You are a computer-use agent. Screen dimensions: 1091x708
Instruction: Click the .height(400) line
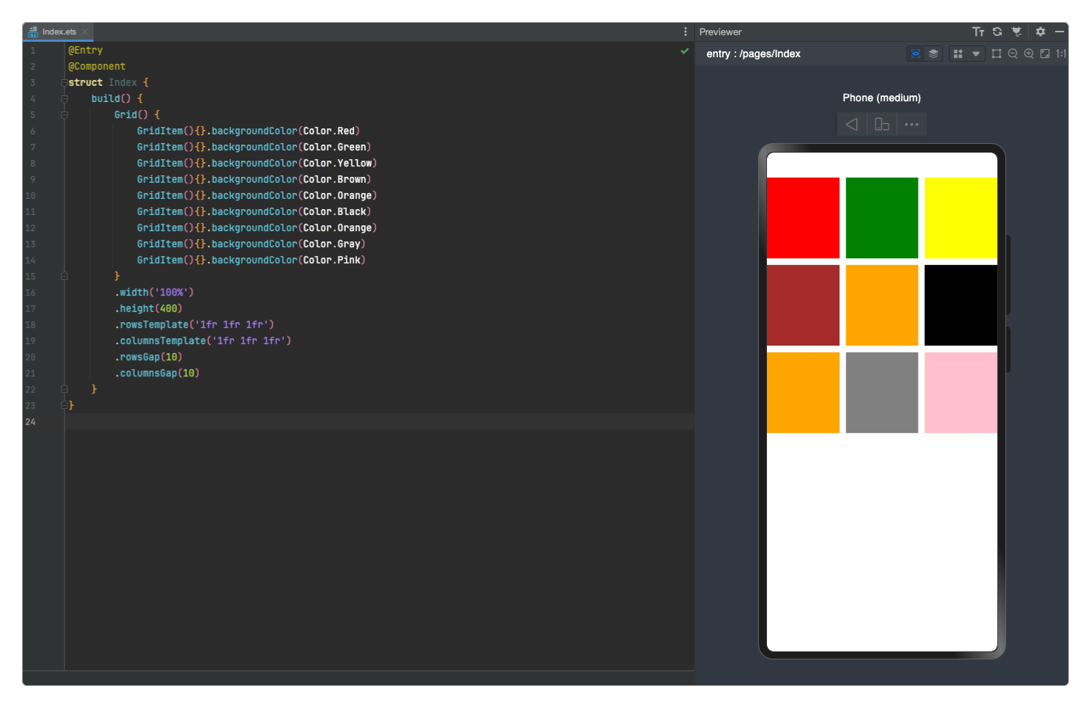point(148,309)
